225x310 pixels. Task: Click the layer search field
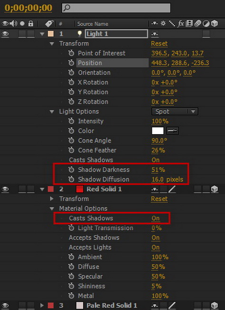pos(116,8)
